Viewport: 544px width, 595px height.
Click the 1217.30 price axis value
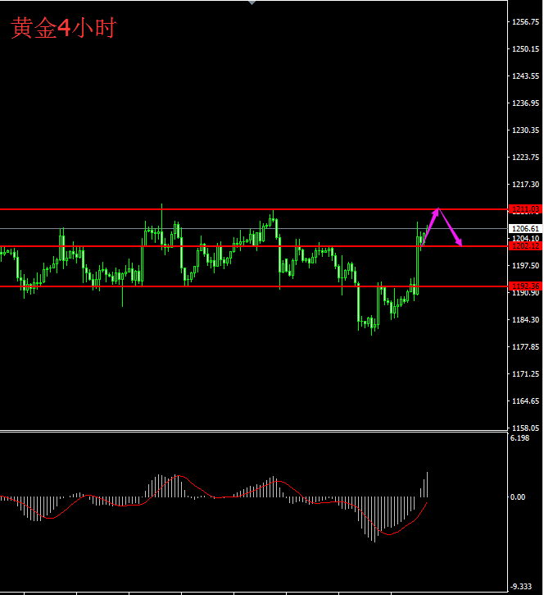point(525,185)
